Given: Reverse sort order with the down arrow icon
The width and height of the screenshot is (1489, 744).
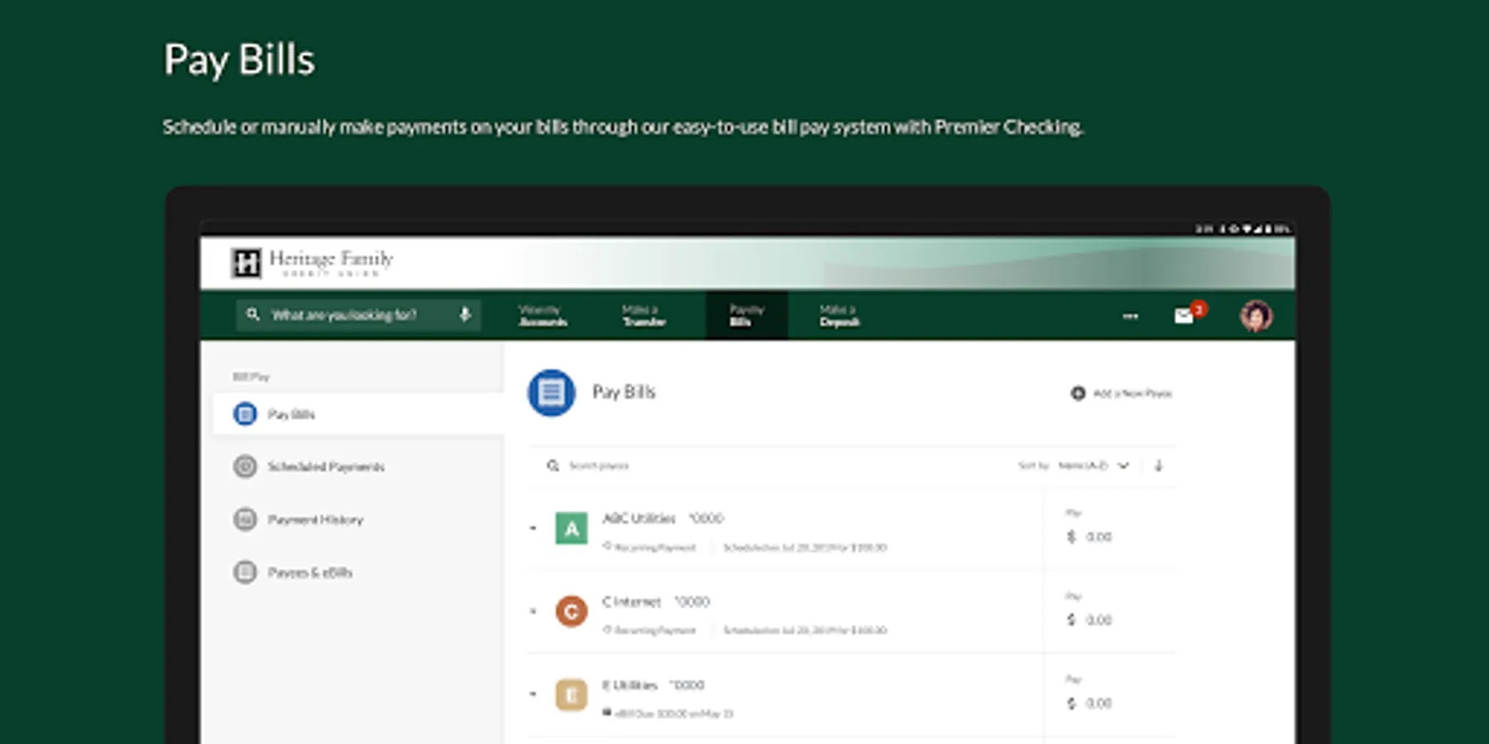Looking at the screenshot, I should [x=1158, y=465].
